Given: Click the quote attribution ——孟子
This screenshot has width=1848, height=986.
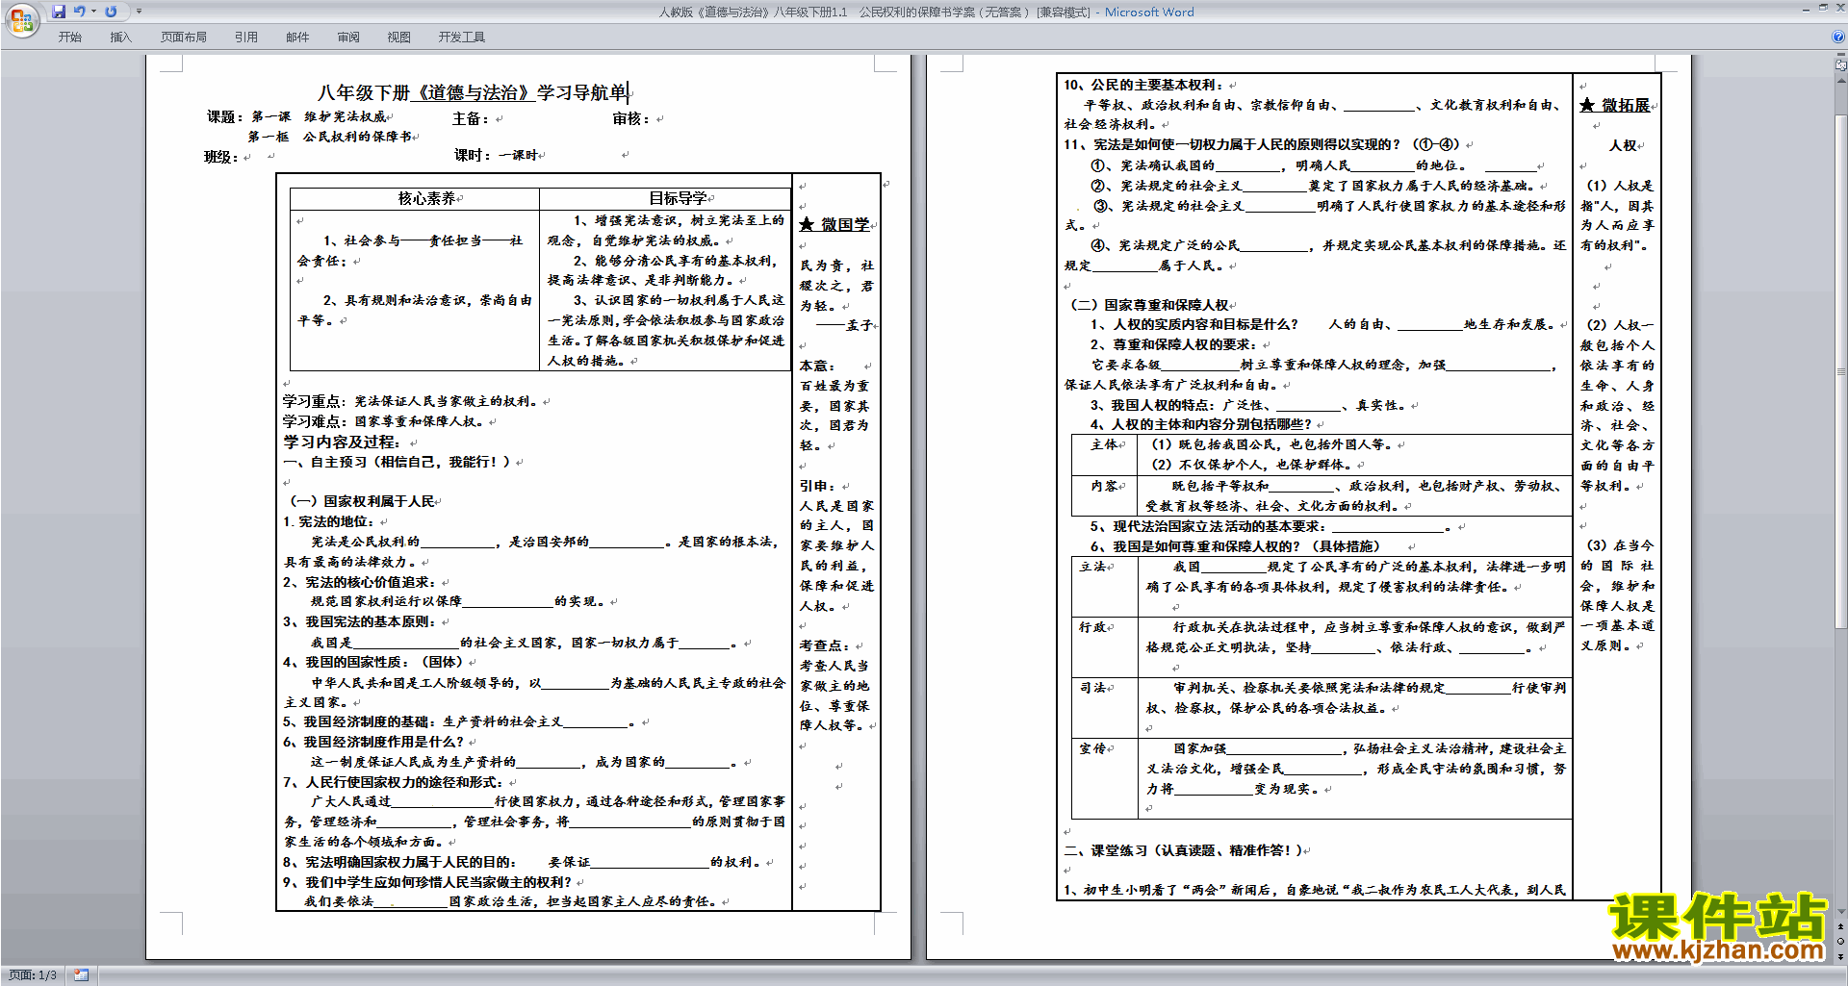Looking at the screenshot, I should 845,325.
